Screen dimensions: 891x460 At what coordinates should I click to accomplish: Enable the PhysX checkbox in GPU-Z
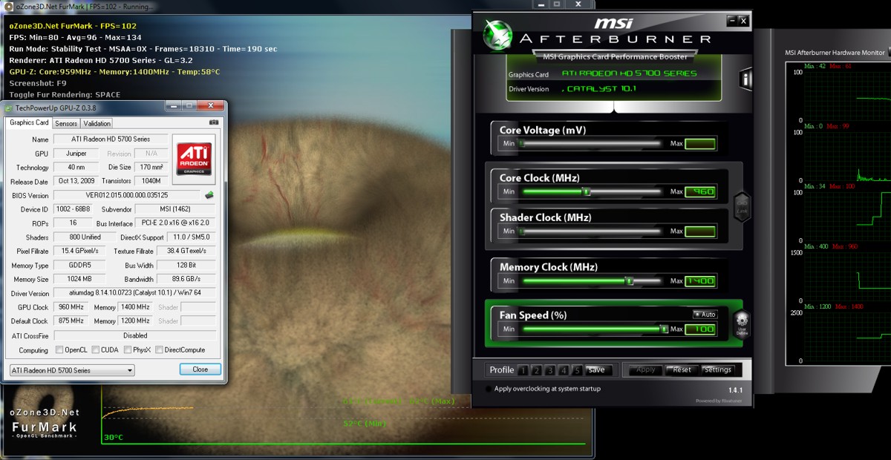click(128, 350)
